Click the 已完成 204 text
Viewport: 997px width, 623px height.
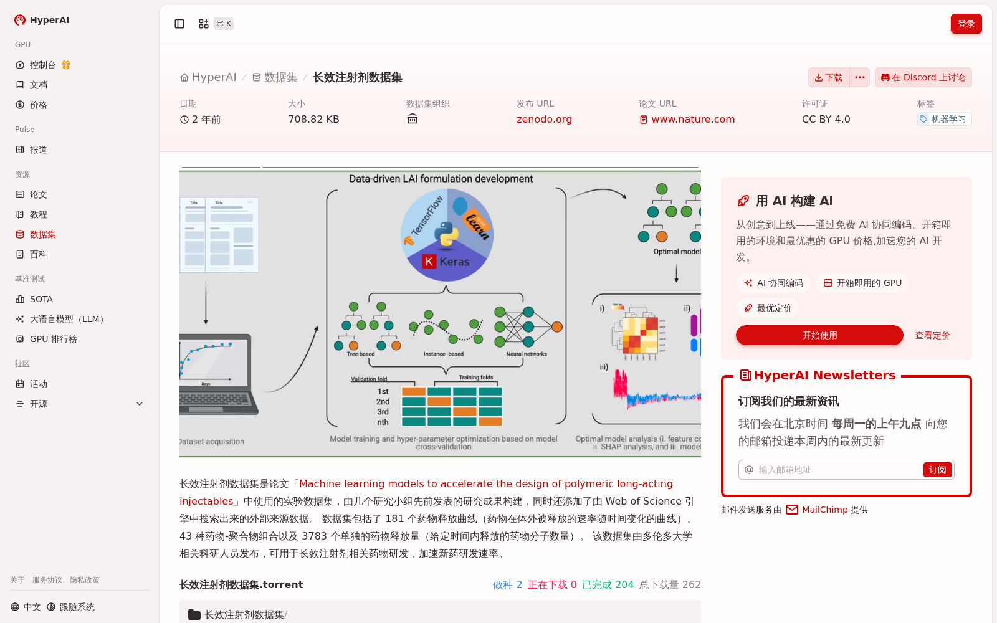tap(608, 584)
